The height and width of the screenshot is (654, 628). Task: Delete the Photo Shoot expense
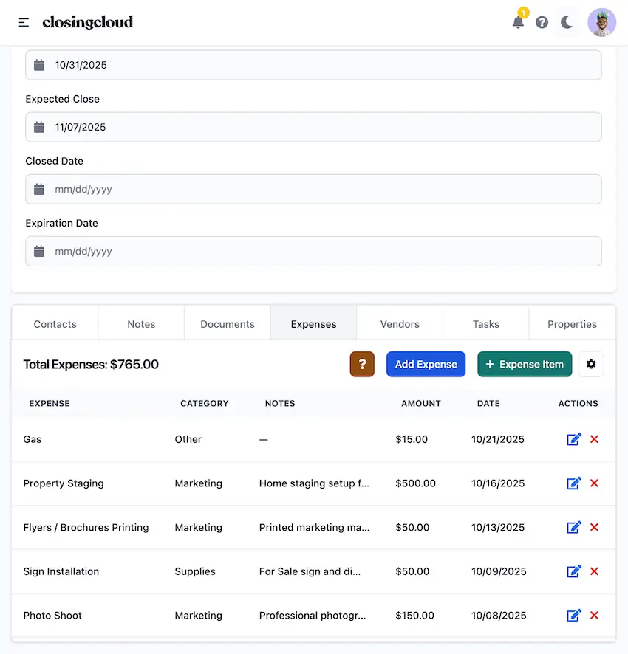pyautogui.click(x=594, y=616)
